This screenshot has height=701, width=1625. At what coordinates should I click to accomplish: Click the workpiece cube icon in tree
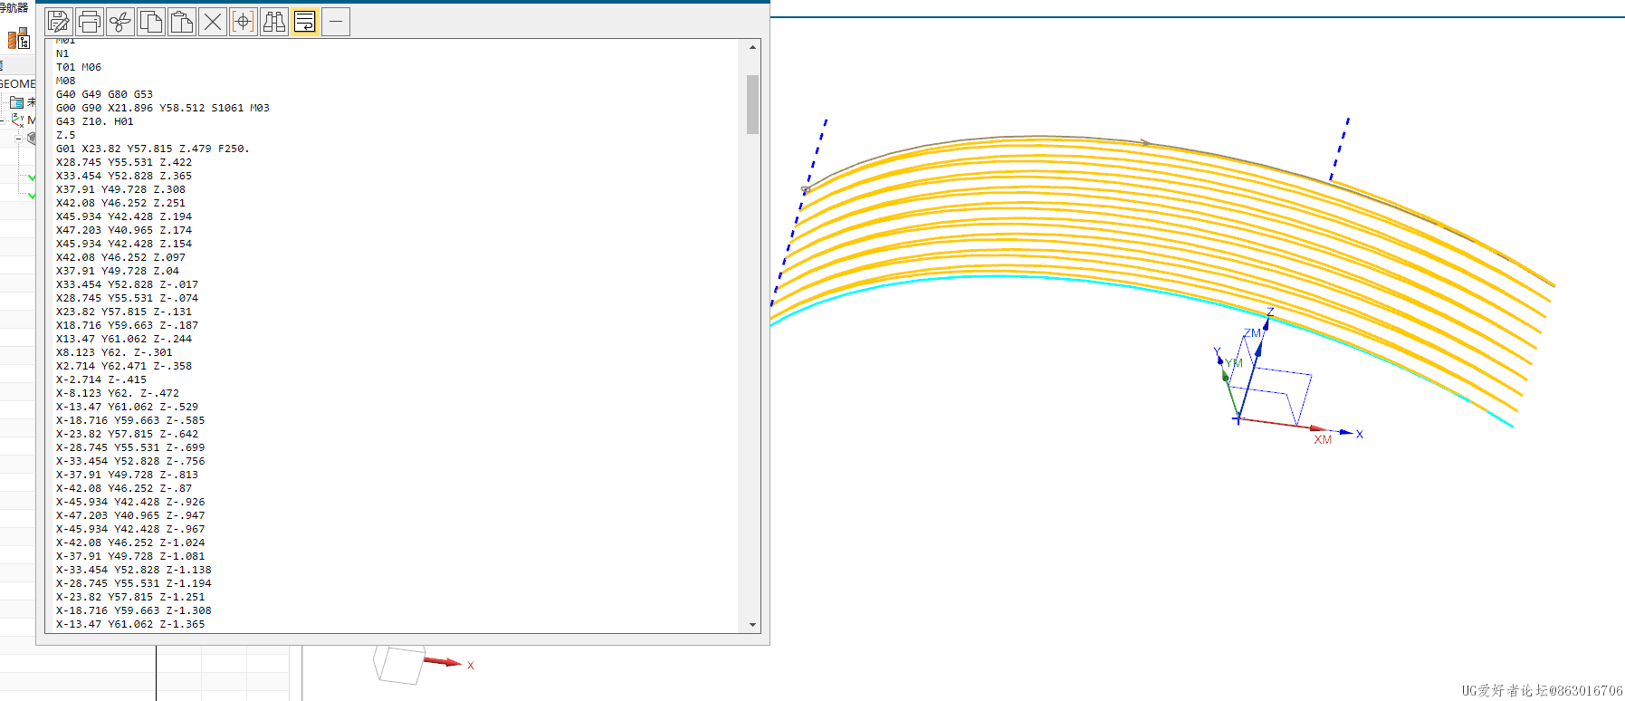(32, 139)
